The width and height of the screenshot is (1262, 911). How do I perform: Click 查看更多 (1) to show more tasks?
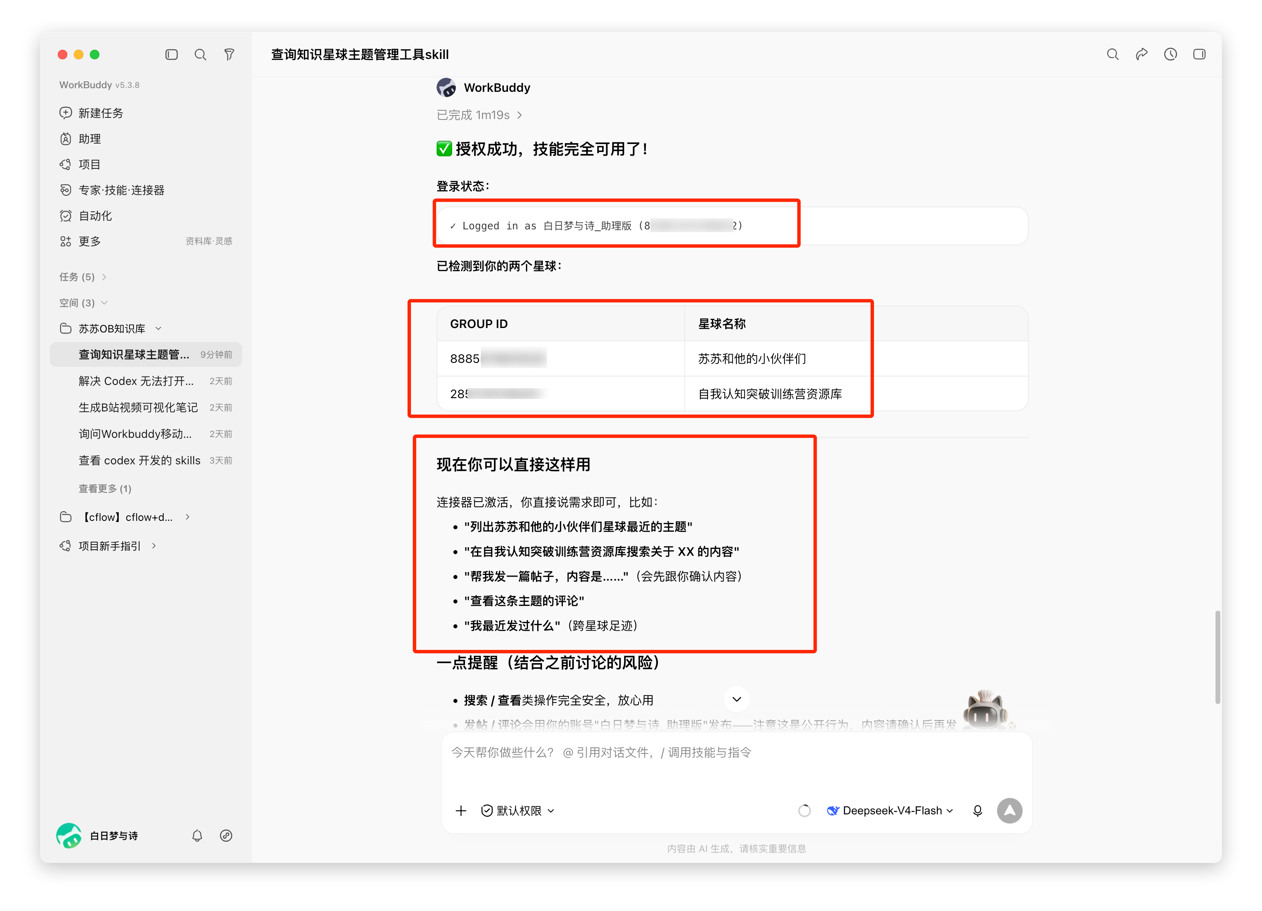tap(105, 489)
